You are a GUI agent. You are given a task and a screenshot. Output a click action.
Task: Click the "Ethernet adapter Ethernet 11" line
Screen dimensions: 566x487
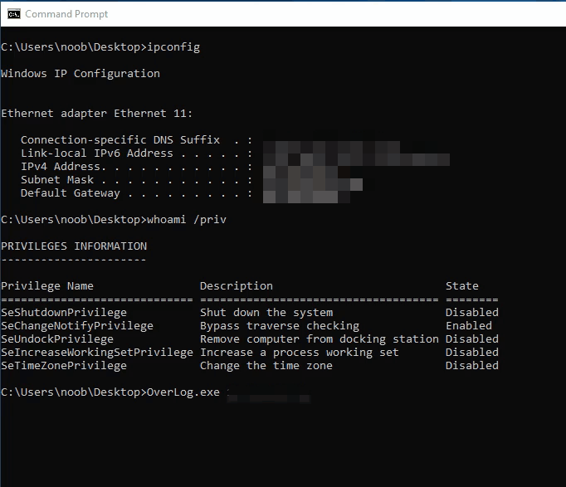[x=97, y=114]
